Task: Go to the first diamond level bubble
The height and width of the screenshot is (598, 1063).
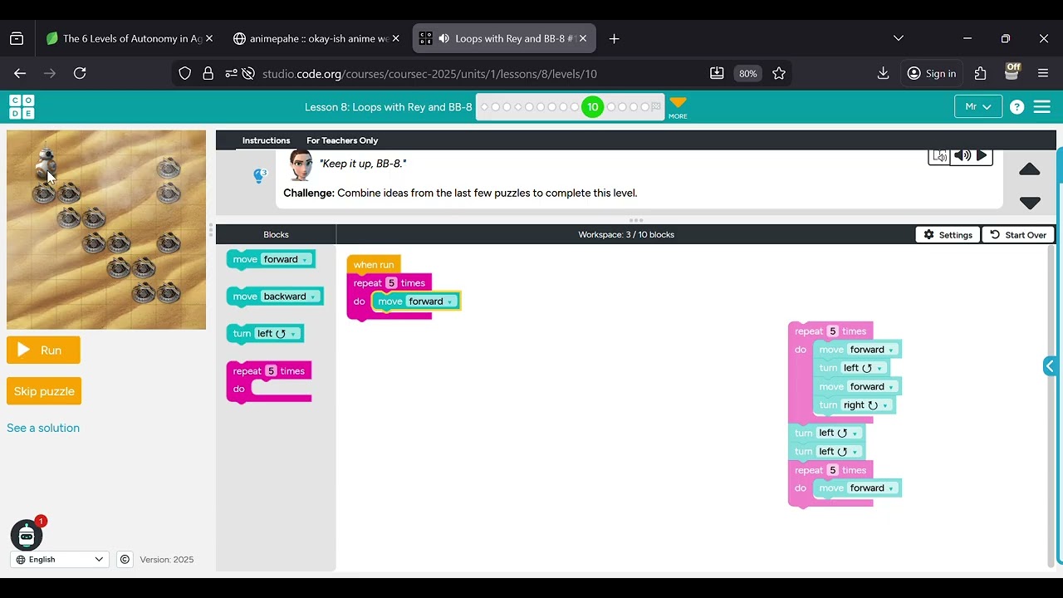Action: tap(485, 107)
